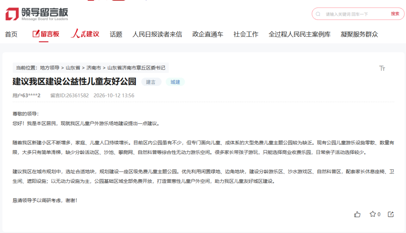The height and width of the screenshot is (233, 406).
Task: Share the post using share icon
Action: pyautogui.click(x=391, y=214)
